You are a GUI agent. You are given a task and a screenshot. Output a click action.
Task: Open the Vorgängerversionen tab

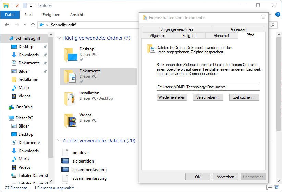click(x=176, y=29)
